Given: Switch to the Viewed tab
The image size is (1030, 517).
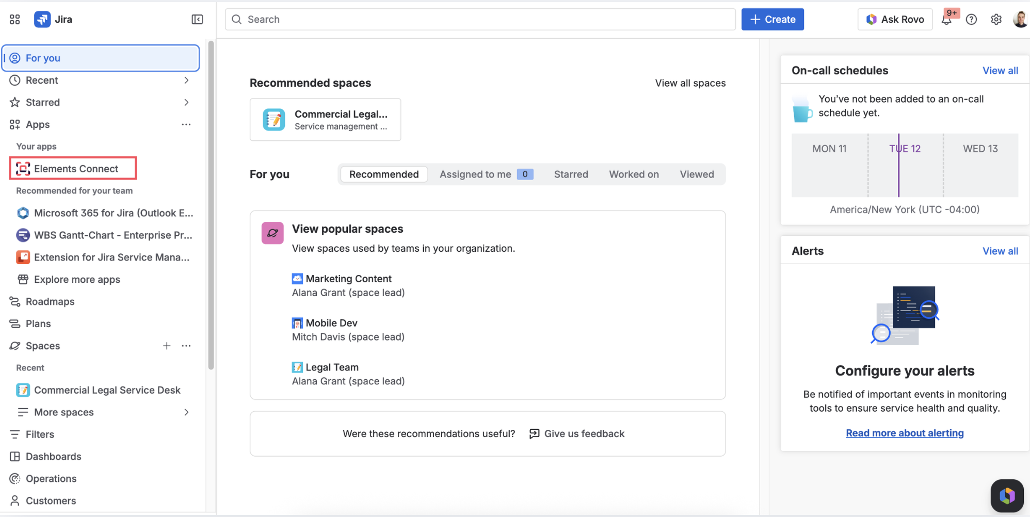Looking at the screenshot, I should 697,174.
